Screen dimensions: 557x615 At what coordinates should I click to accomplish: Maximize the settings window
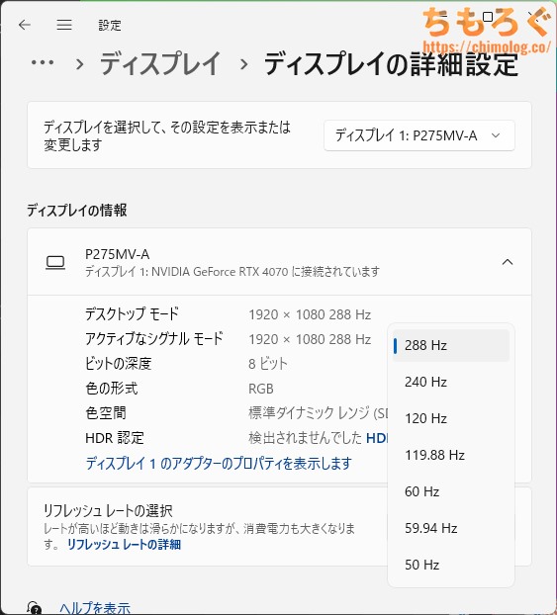click(x=488, y=17)
